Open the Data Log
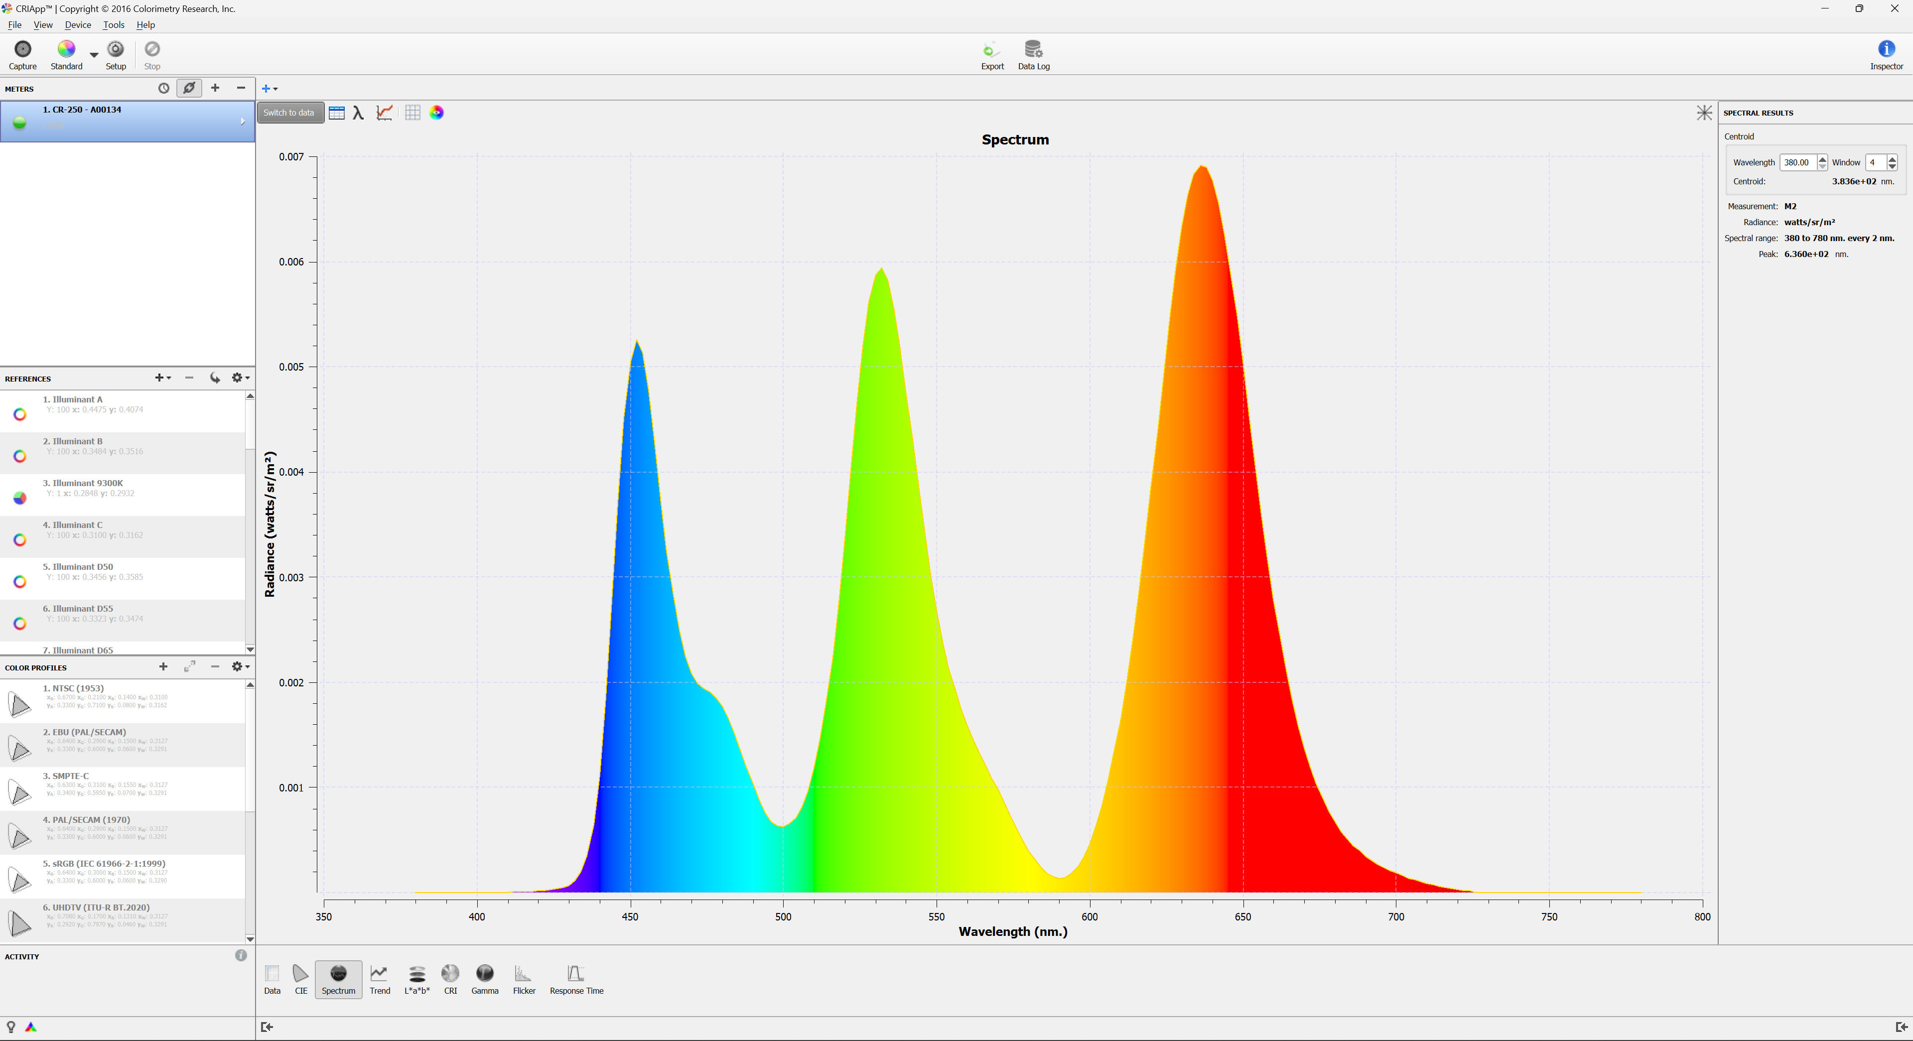This screenshot has width=1913, height=1041. (x=1033, y=49)
